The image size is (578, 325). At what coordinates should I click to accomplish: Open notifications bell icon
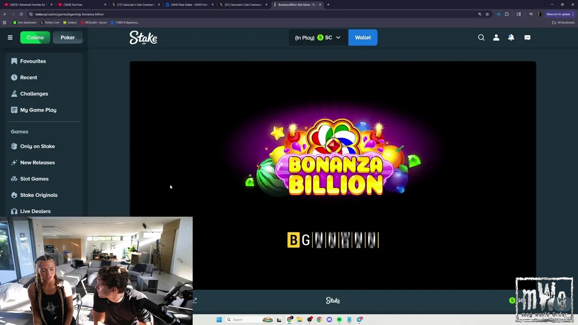pos(511,37)
